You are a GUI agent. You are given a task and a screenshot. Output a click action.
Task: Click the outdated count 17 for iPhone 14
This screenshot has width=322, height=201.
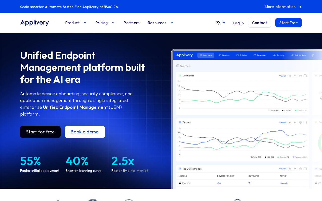pos(249,183)
